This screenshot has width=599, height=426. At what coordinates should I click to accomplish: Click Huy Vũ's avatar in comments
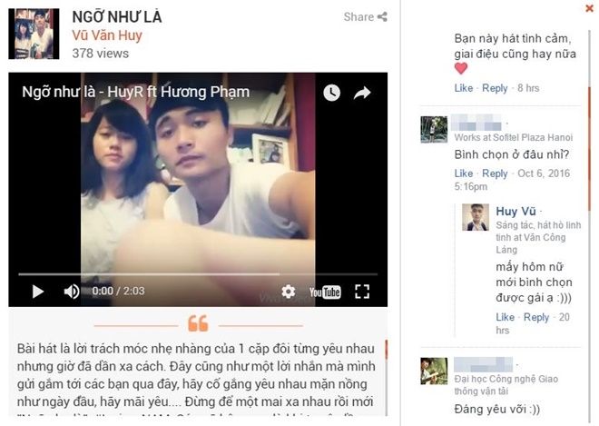pos(476,217)
